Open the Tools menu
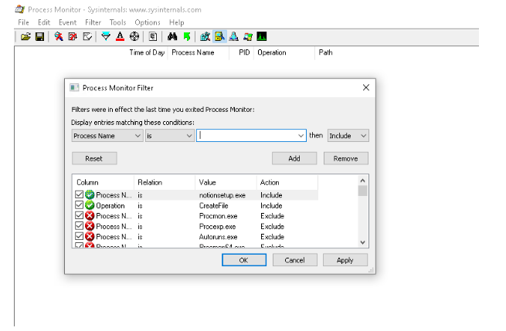Viewport: 506px width, 331px height. (117, 22)
